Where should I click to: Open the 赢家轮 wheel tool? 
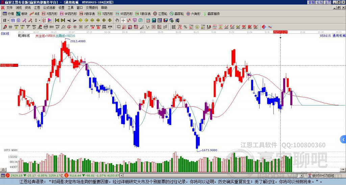pyautogui.click(x=177, y=14)
